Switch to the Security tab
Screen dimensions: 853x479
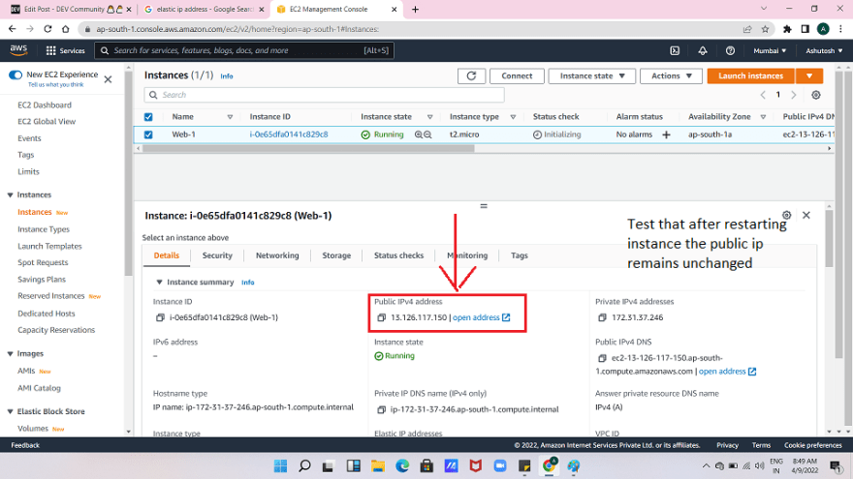[217, 255]
